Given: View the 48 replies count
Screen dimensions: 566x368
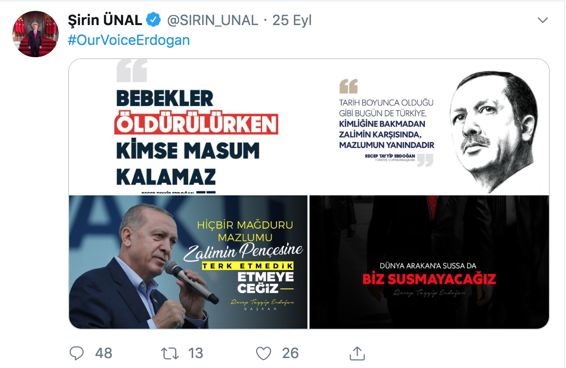Looking at the screenshot, I should [x=104, y=353].
